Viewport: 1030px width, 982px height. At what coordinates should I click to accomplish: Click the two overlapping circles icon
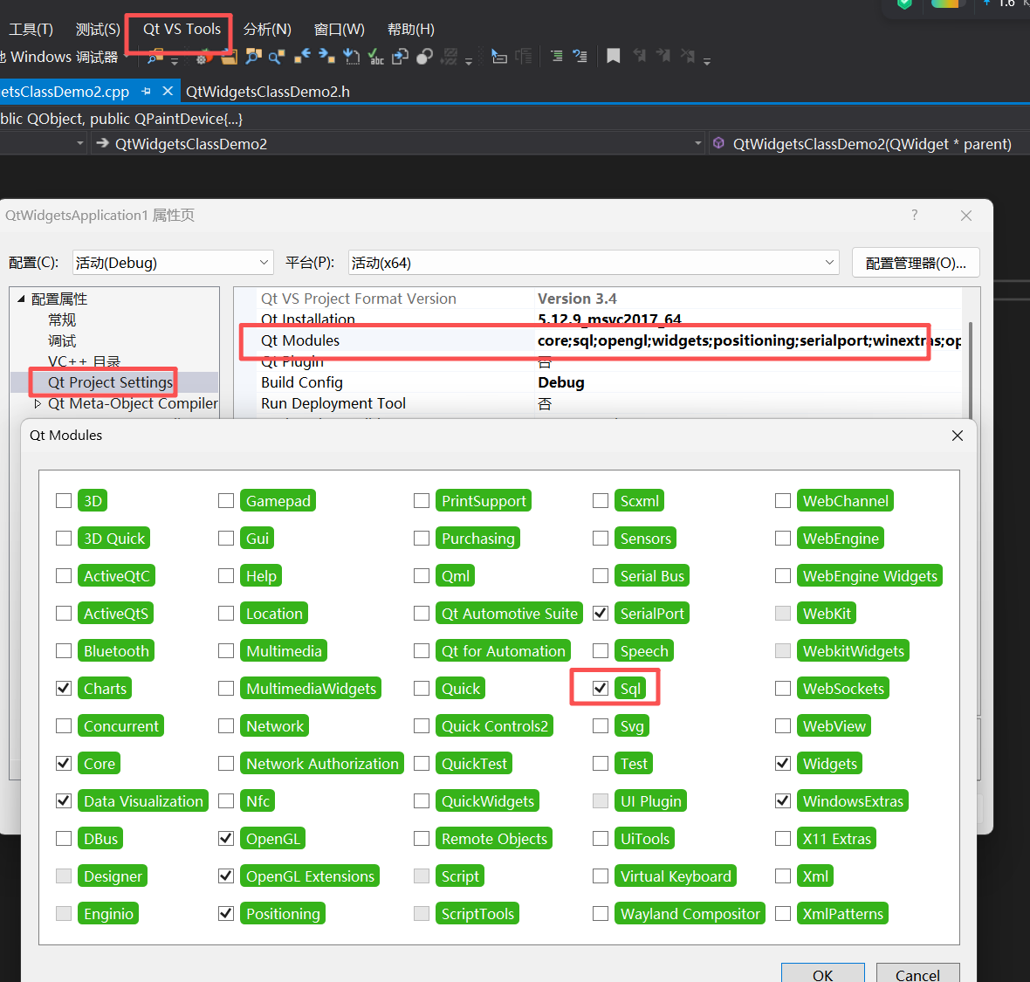[x=424, y=57]
